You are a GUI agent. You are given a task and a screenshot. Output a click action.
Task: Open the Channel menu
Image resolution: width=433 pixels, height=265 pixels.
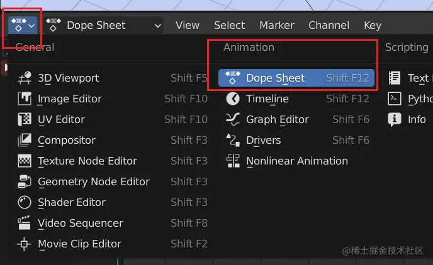(x=329, y=26)
